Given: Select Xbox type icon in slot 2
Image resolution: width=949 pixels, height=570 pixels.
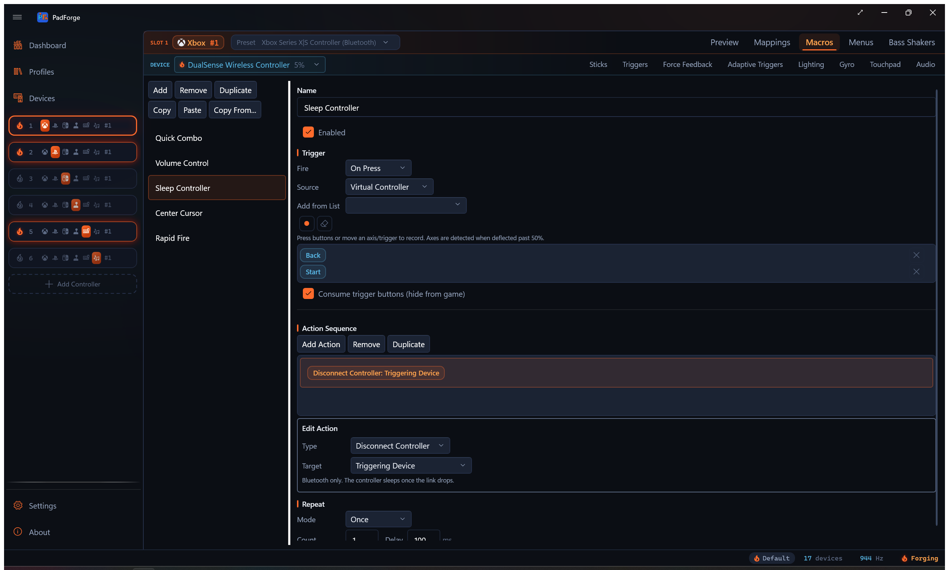Looking at the screenshot, I should tap(45, 152).
